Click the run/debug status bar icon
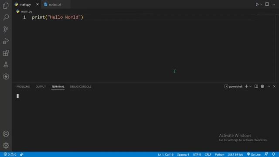This screenshot has height=157, width=279. coord(21,154)
